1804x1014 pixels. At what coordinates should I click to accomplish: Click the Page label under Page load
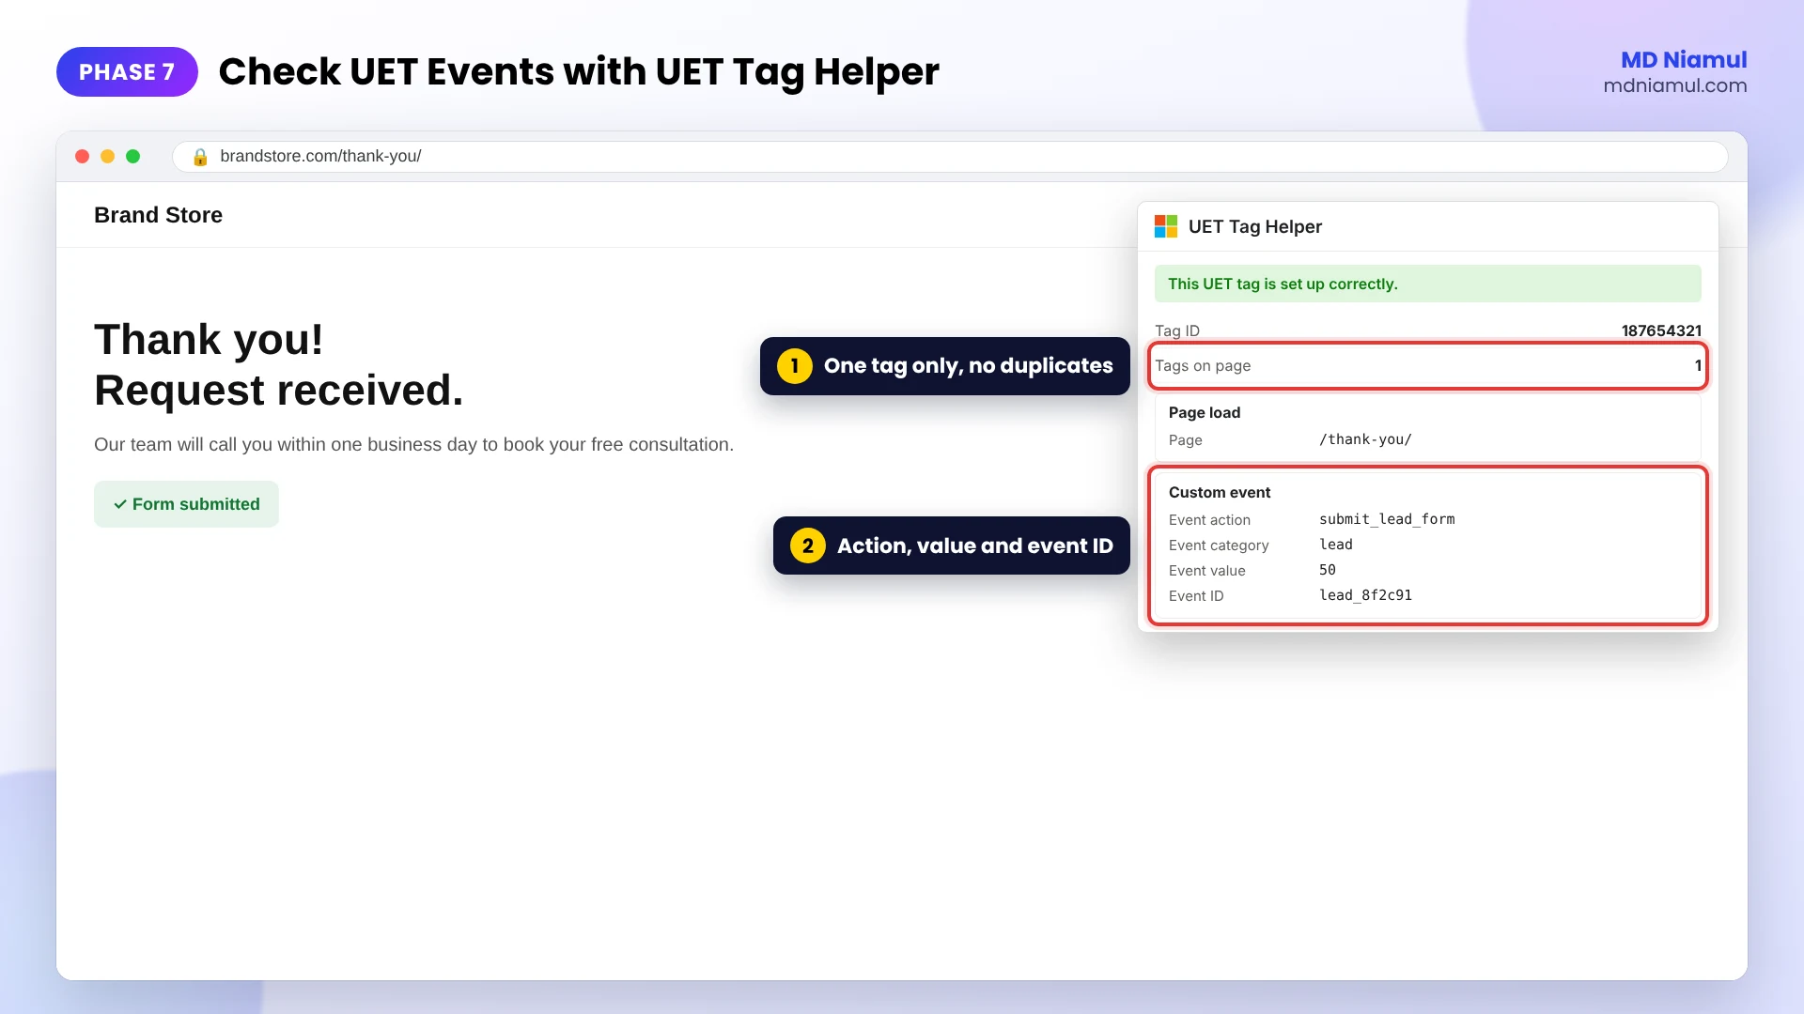click(x=1185, y=440)
